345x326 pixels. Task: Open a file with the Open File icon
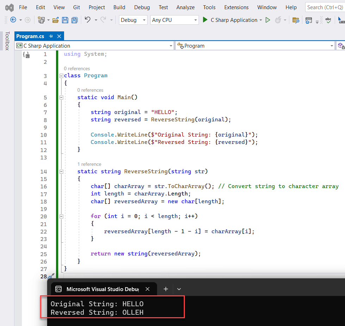[x=56, y=20]
